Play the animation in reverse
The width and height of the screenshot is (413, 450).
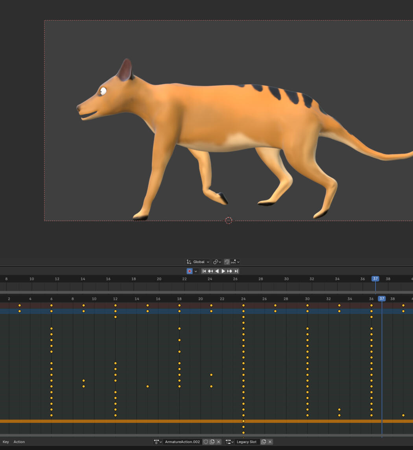[x=217, y=271]
